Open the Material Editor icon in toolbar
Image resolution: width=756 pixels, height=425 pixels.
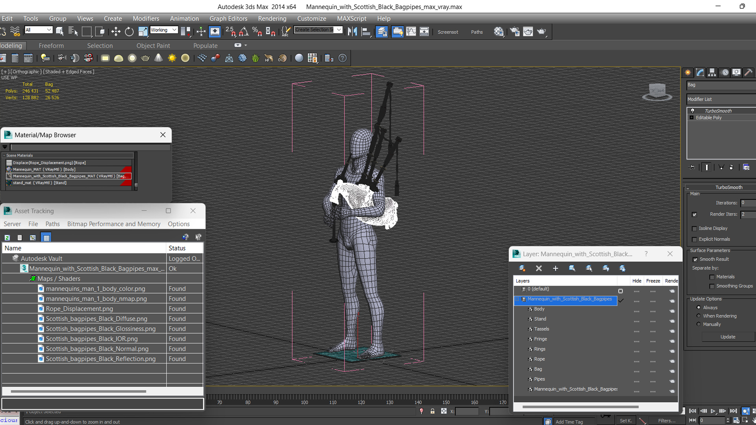coord(499,32)
